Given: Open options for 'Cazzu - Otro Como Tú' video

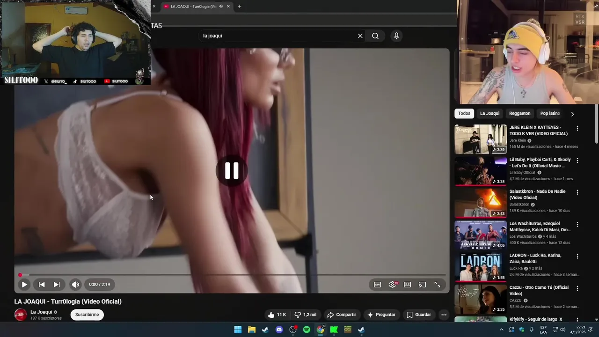Looking at the screenshot, I should [577, 288].
